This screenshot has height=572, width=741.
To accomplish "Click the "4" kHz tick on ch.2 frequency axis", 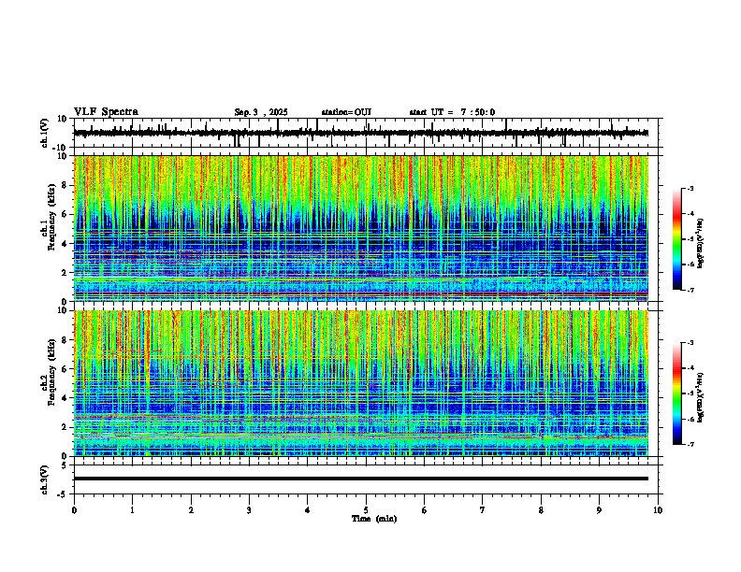I will pos(65,398).
